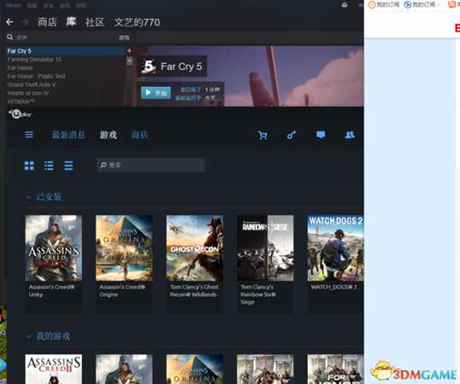Open Rainbow Six Siege cover

click(x=266, y=248)
